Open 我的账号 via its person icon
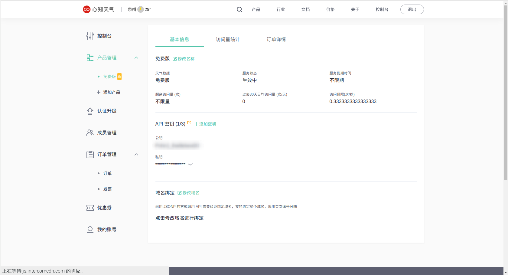 point(90,229)
